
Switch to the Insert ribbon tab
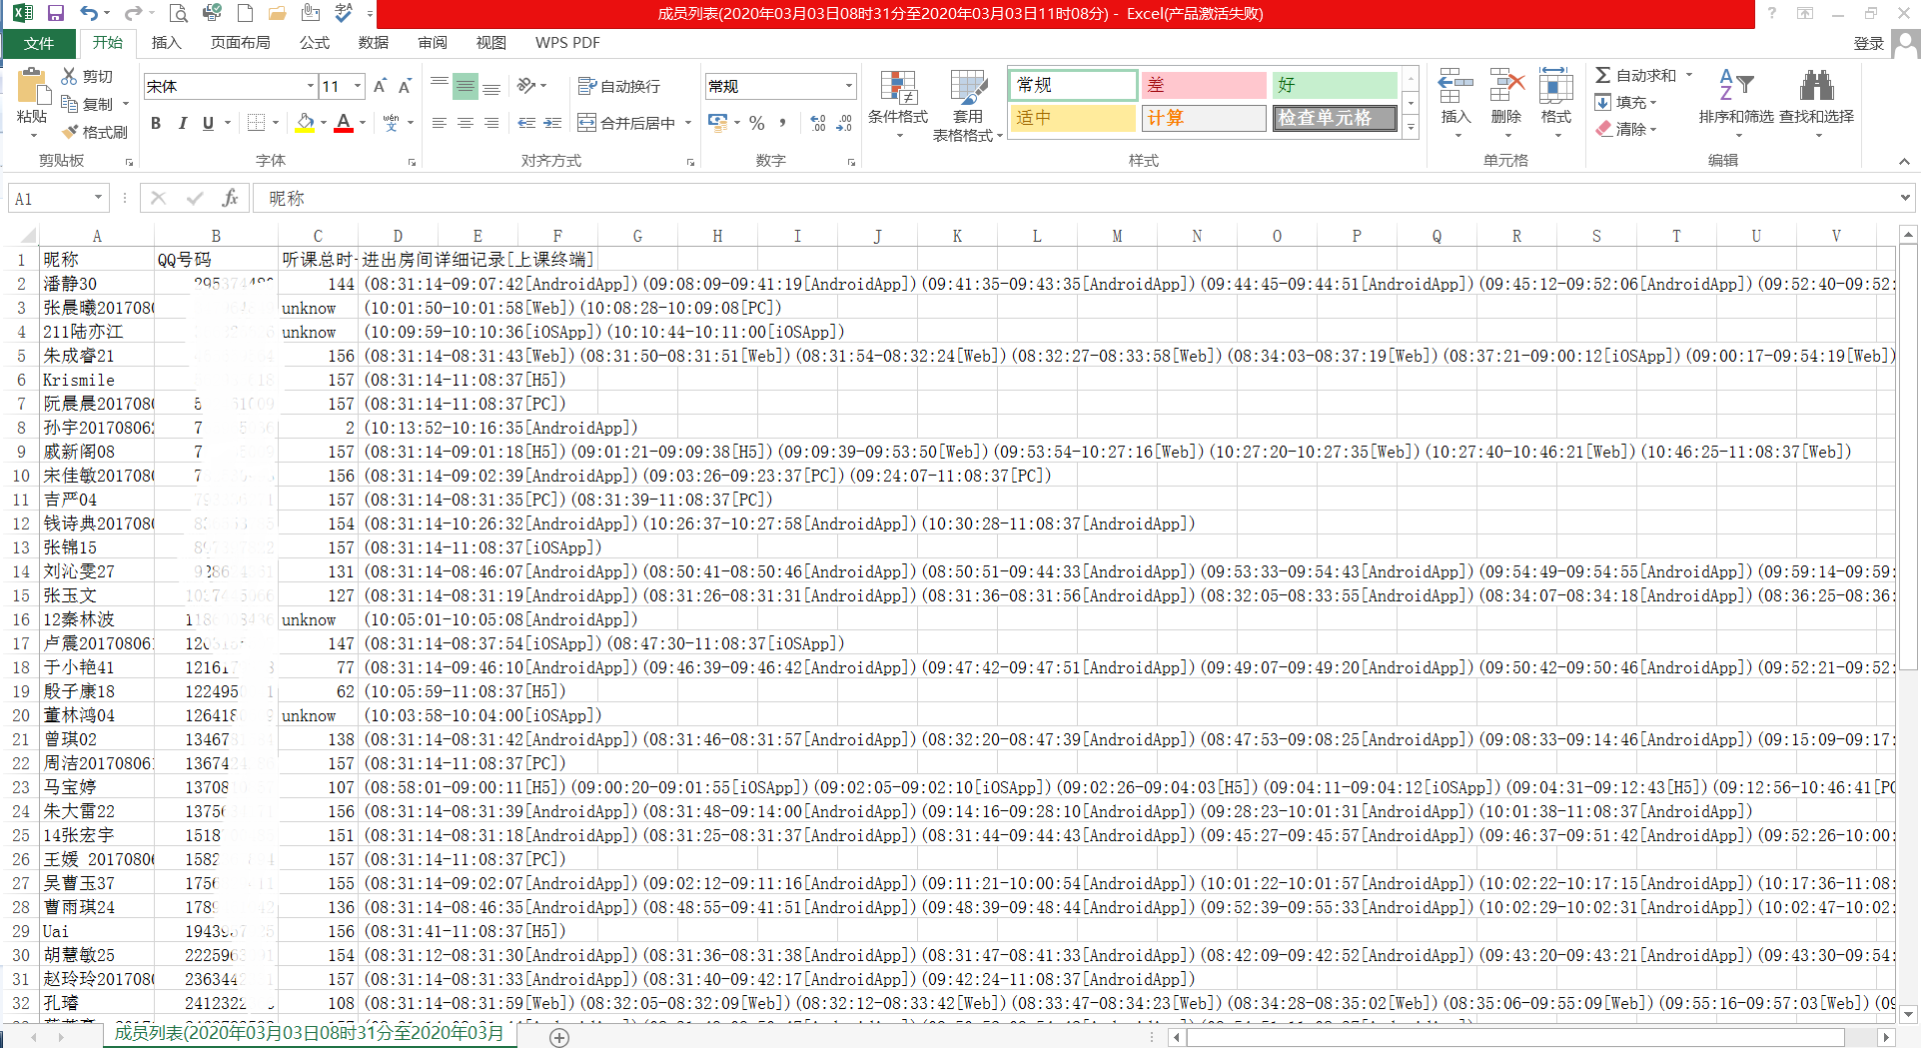166,43
